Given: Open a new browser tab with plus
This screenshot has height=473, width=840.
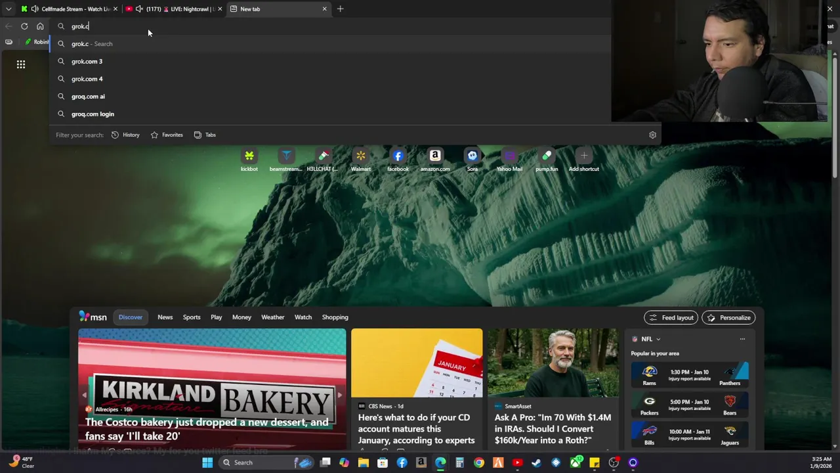Looking at the screenshot, I should pos(340,9).
